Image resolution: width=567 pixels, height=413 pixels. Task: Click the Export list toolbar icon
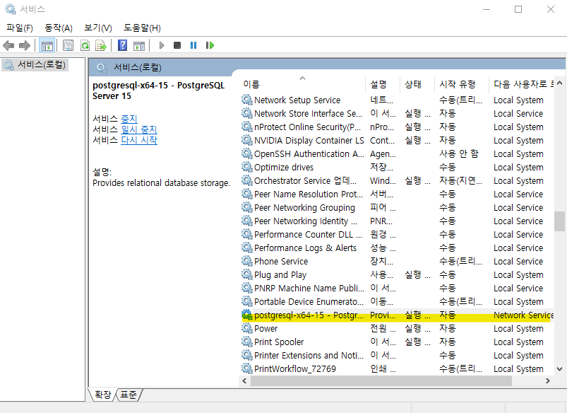pyautogui.click(x=101, y=46)
